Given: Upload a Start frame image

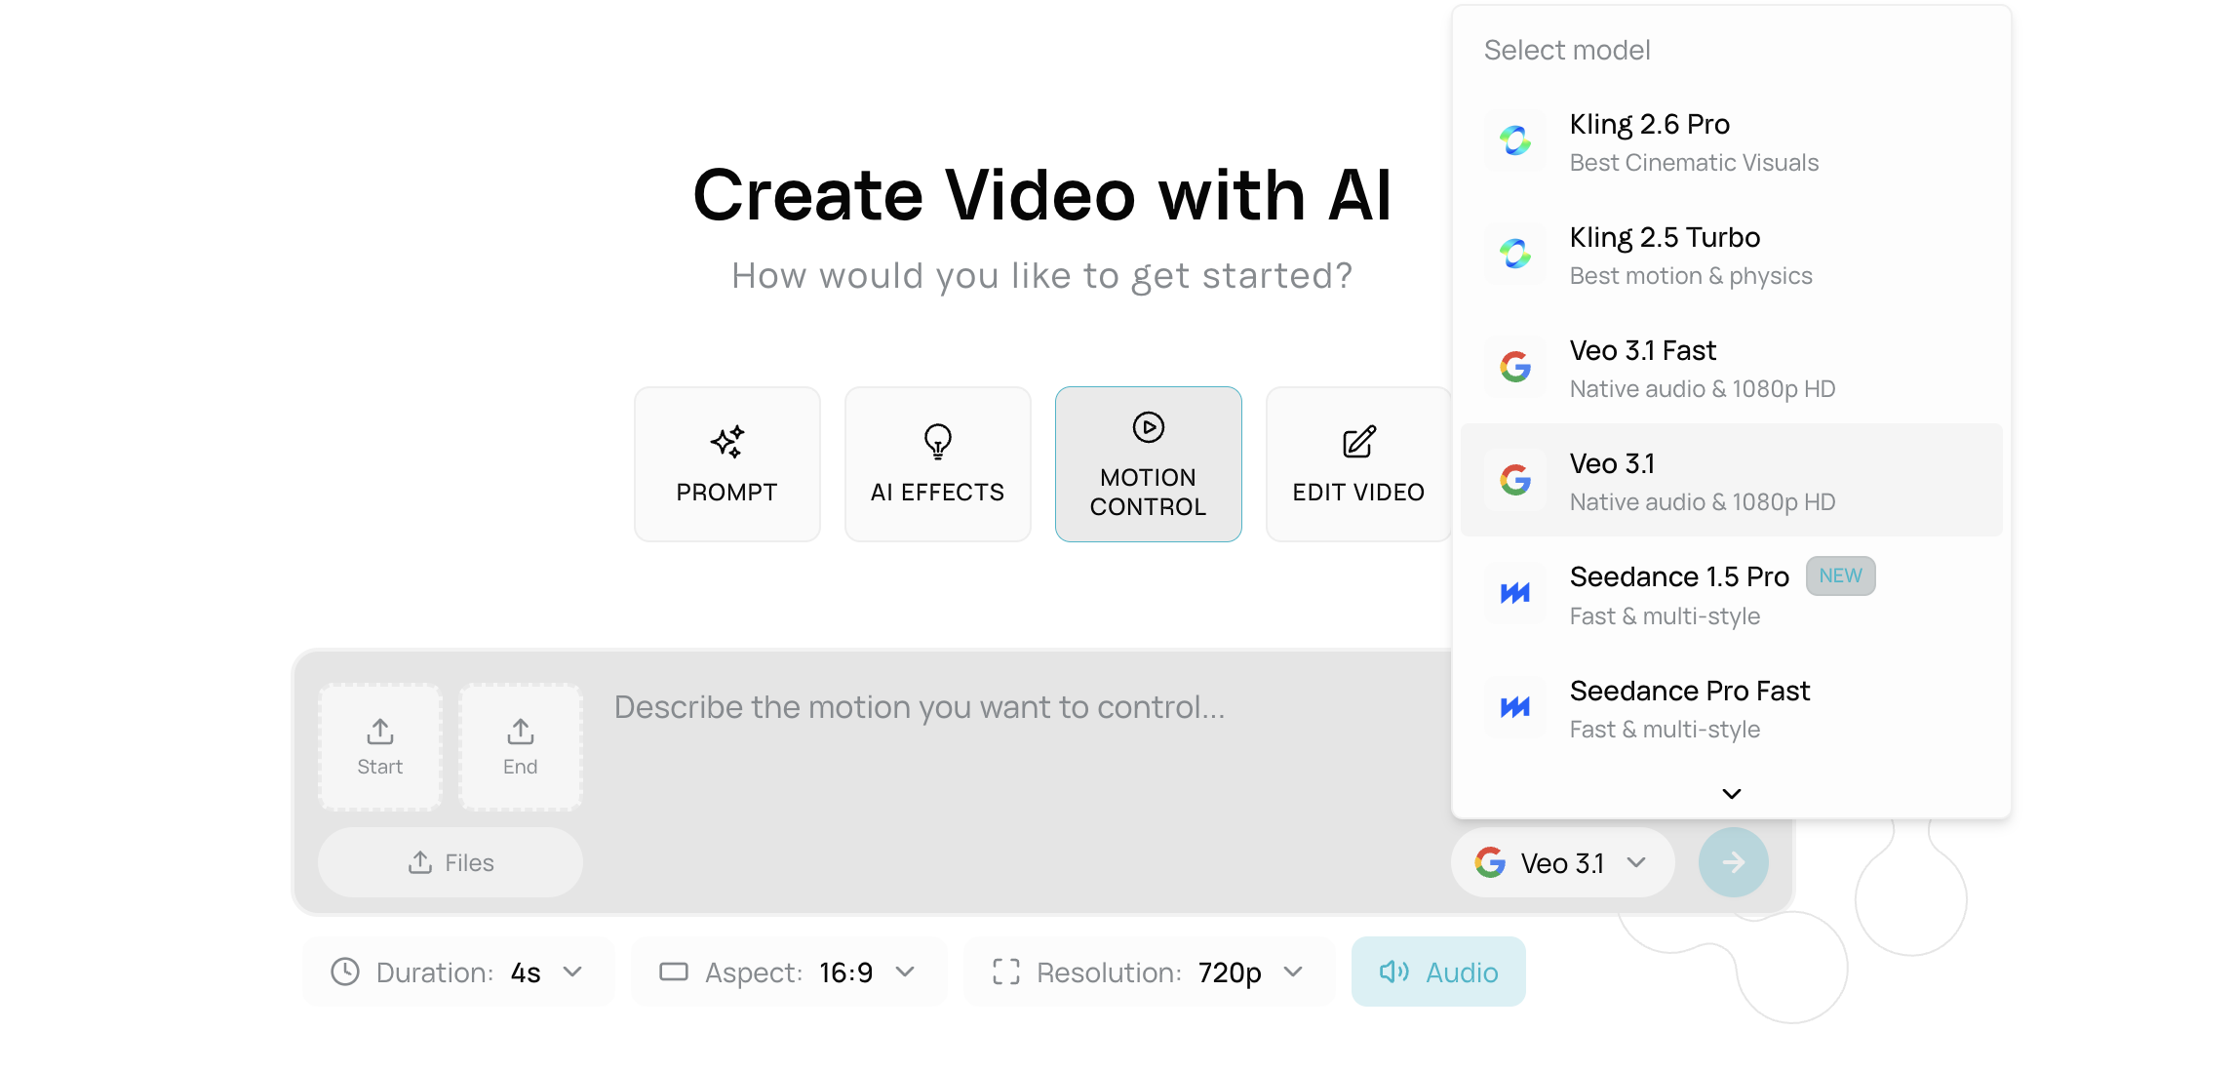Looking at the screenshot, I should [x=380, y=747].
